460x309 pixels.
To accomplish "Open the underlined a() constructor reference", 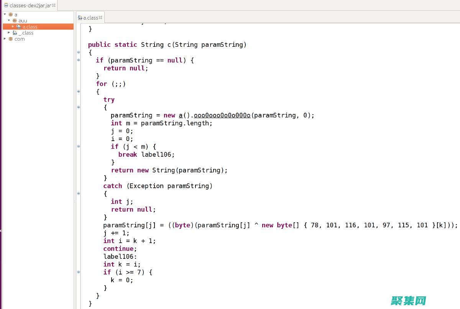I will click(180, 115).
